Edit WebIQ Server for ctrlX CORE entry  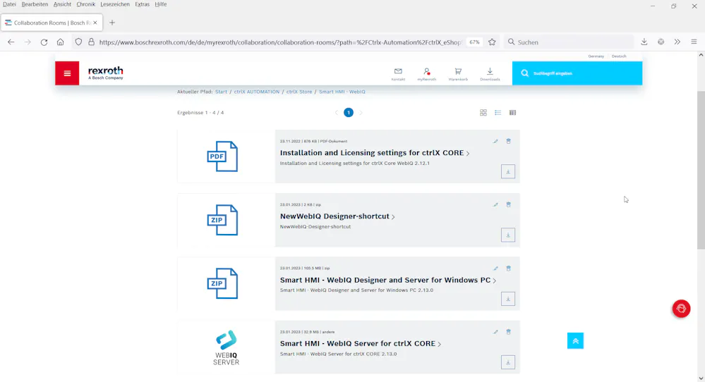click(x=495, y=332)
